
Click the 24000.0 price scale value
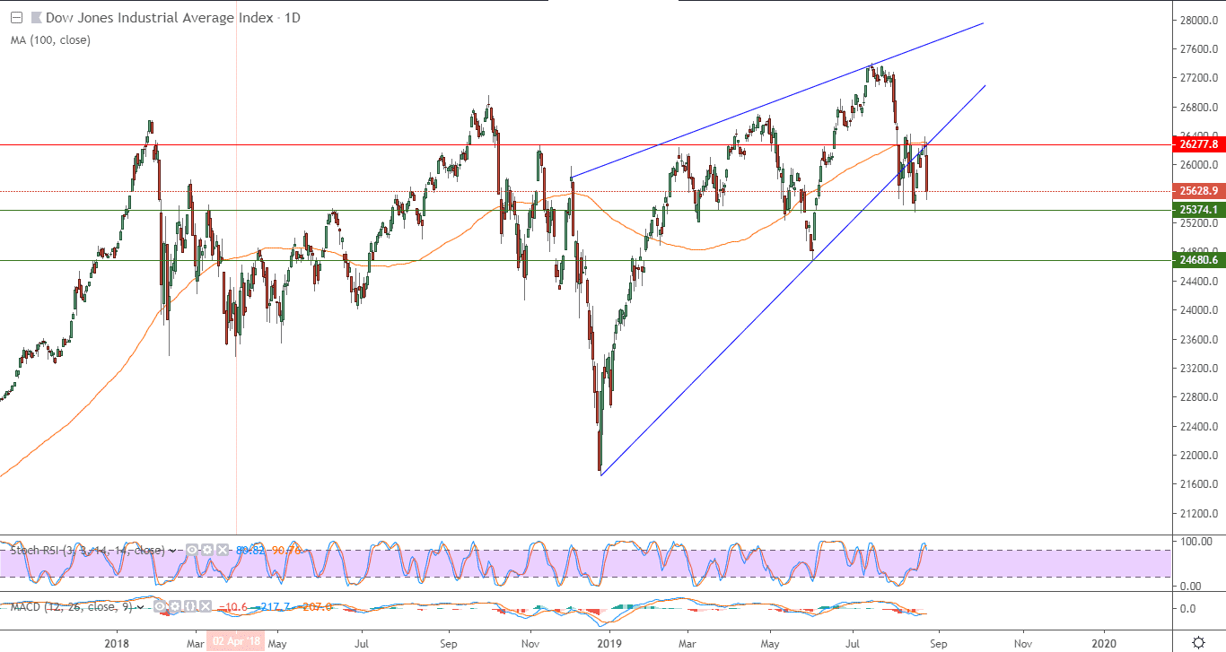[1199, 310]
